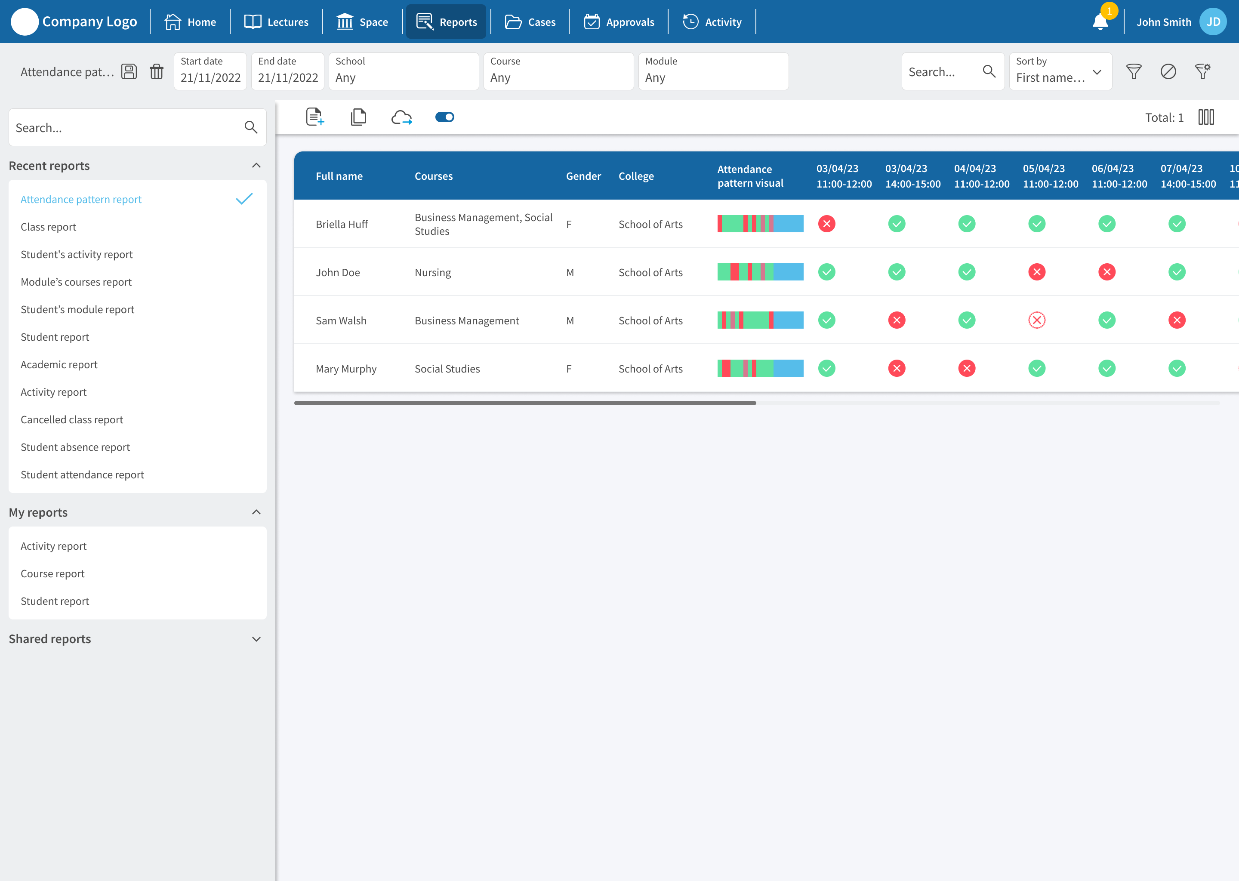Duplicate the report with the copy icon

coord(358,117)
